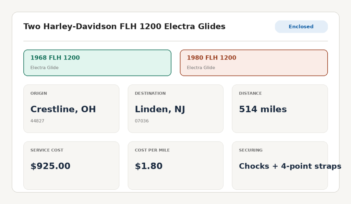Click the red card Electra Glide subtitle
This screenshot has height=204, width=351.
click(201, 68)
